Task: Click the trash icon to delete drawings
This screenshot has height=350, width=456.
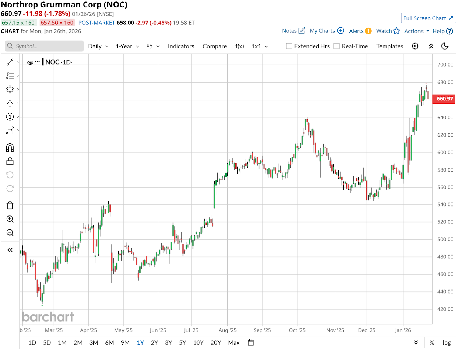Action: point(10,205)
